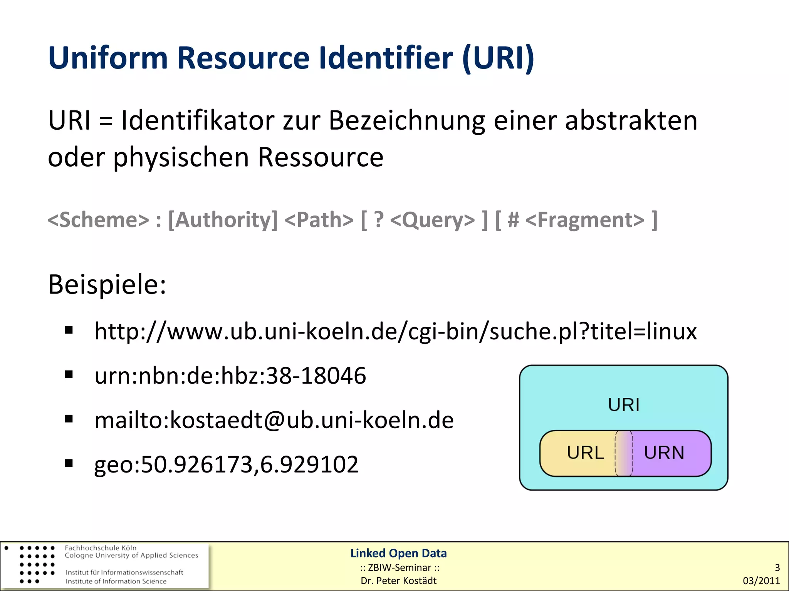Click the urn:nbn:de:hbz:38-18046 example text
Screen dimensions: 789x591
click(x=230, y=376)
